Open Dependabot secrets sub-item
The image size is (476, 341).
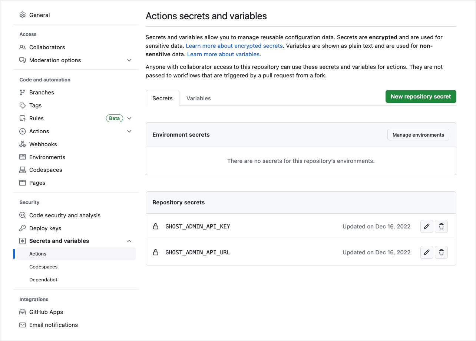point(43,280)
